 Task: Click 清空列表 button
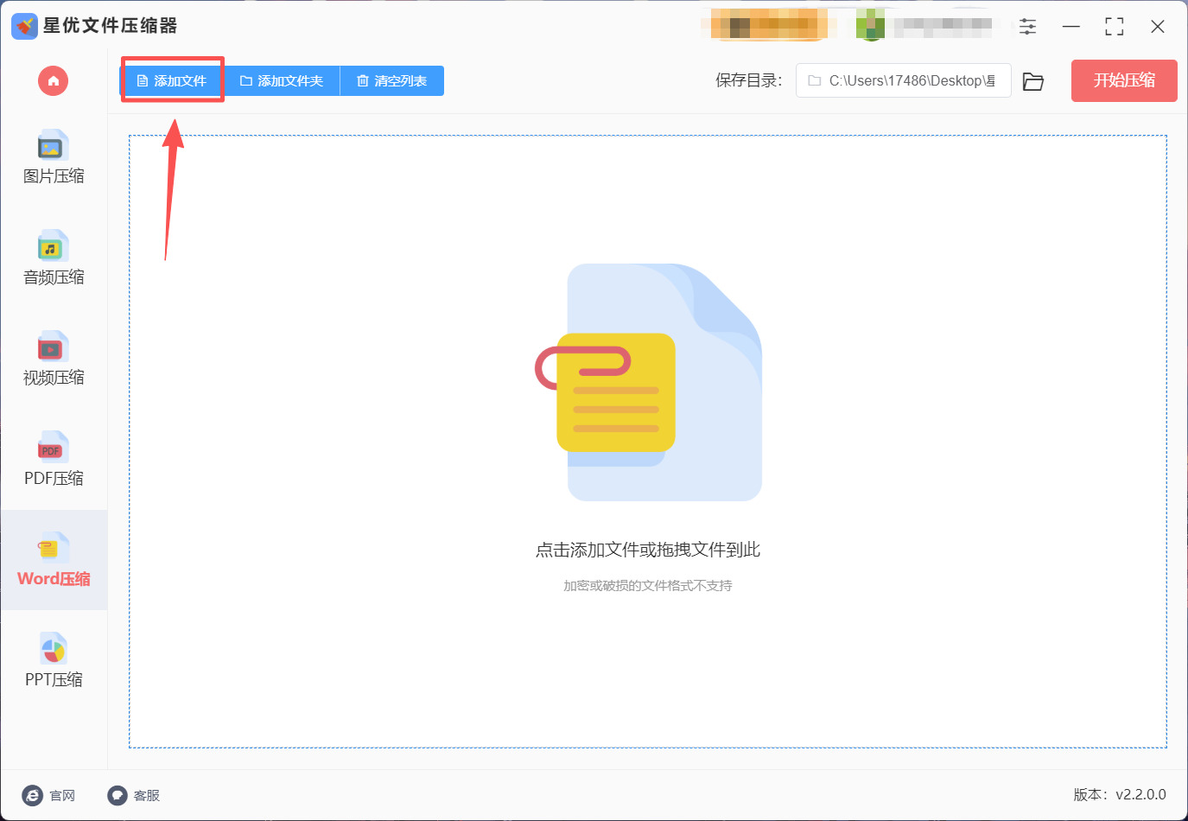click(x=392, y=80)
